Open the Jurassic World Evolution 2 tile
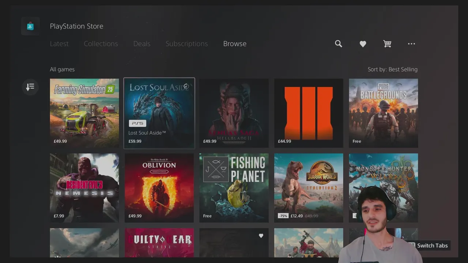Screen dimensions: 468x263 click(309, 188)
